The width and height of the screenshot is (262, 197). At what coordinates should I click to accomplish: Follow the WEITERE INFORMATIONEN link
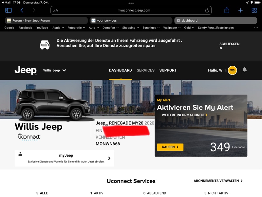[x=184, y=115]
